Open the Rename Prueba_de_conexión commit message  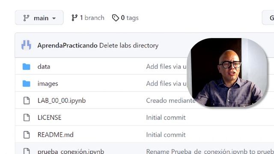pos(210,151)
